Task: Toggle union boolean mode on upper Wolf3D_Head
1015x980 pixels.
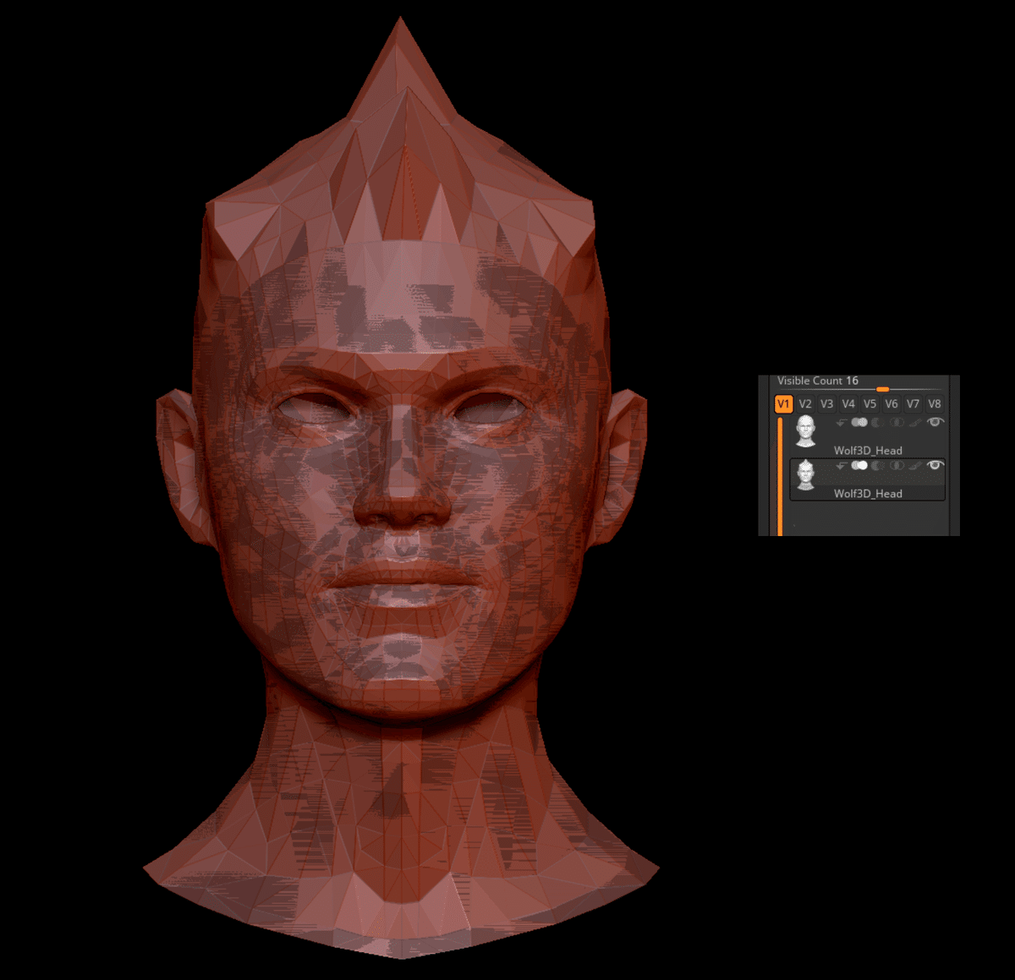Action: [x=859, y=422]
